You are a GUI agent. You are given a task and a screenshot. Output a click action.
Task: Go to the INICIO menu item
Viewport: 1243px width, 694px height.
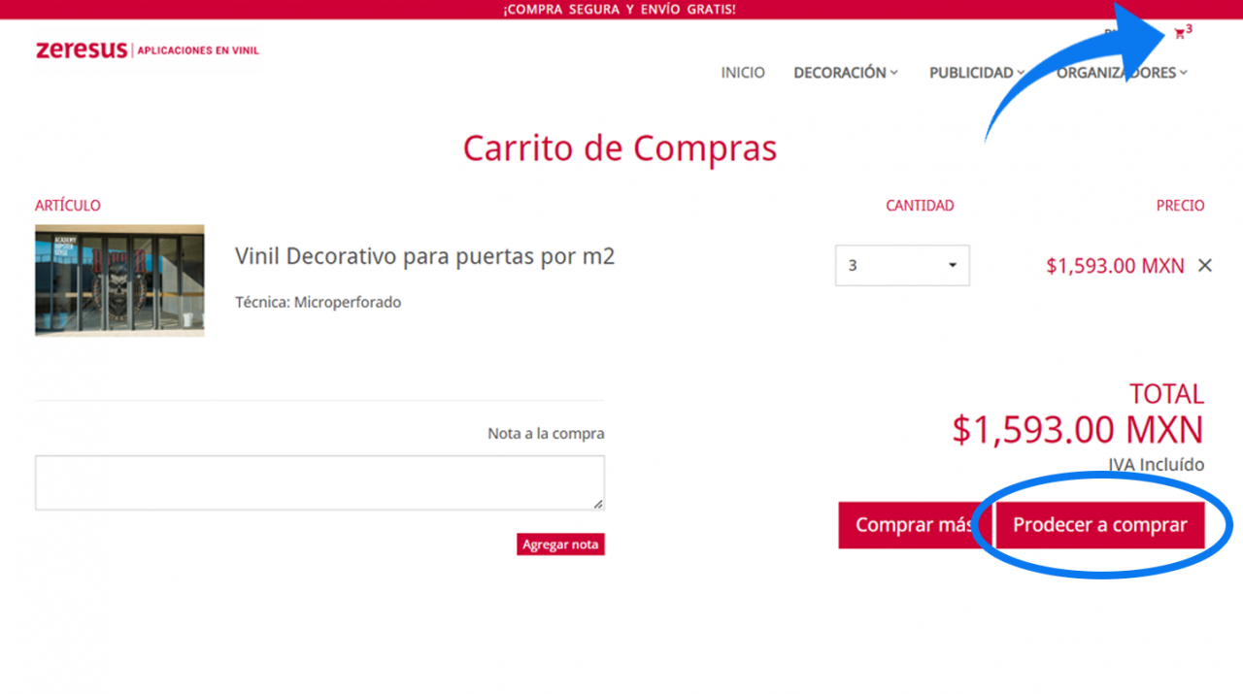[743, 73]
